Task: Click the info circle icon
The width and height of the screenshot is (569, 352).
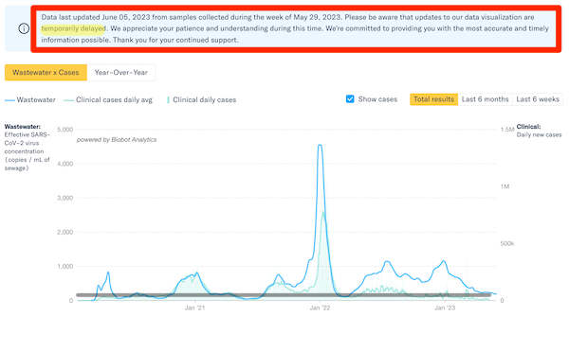Action: [24, 28]
